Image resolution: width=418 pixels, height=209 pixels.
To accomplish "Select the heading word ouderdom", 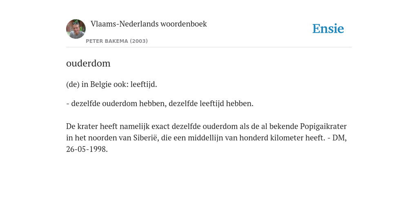I will pos(88,63).
